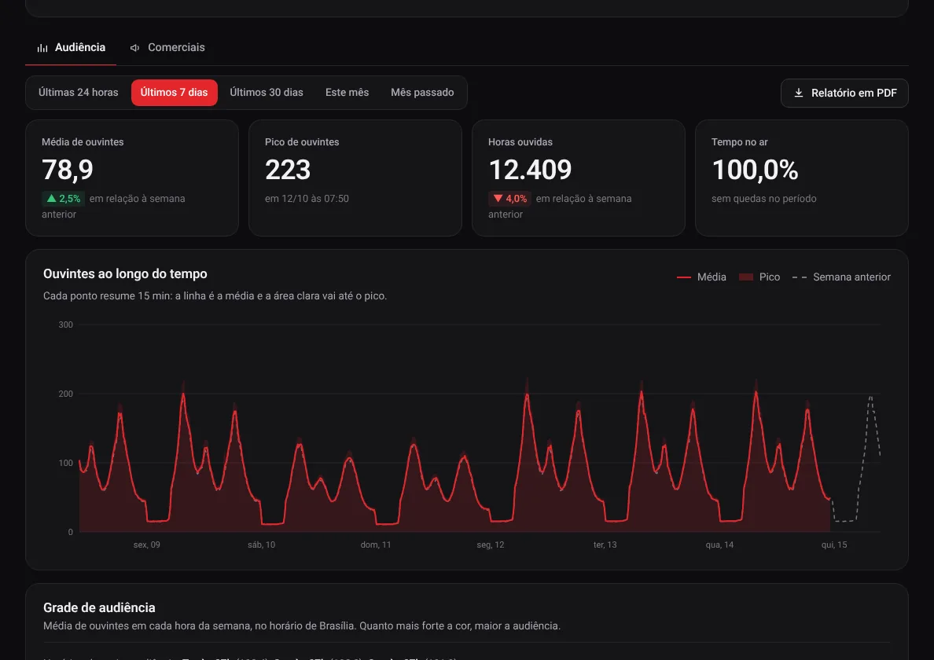
Task: Click the megaphone icon beside Comerciais
Action: [x=135, y=48]
